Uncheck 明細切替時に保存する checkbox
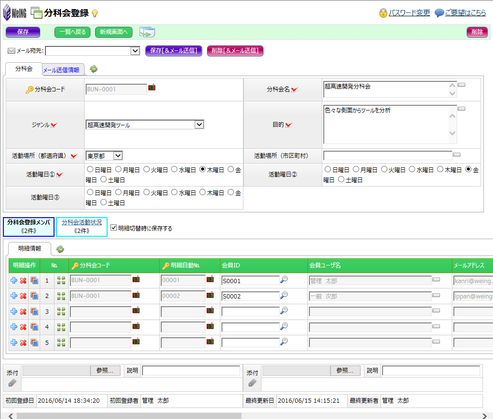 pyautogui.click(x=113, y=228)
